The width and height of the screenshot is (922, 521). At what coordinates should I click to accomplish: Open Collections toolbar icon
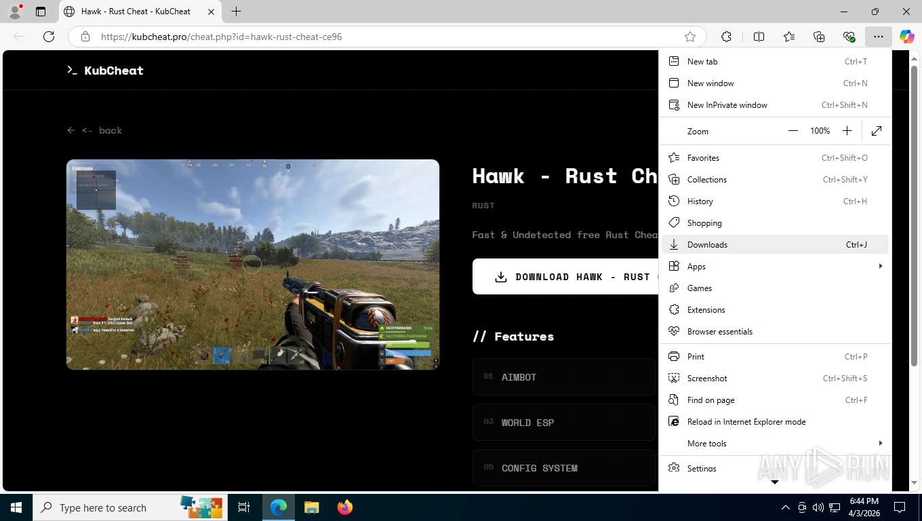click(819, 37)
